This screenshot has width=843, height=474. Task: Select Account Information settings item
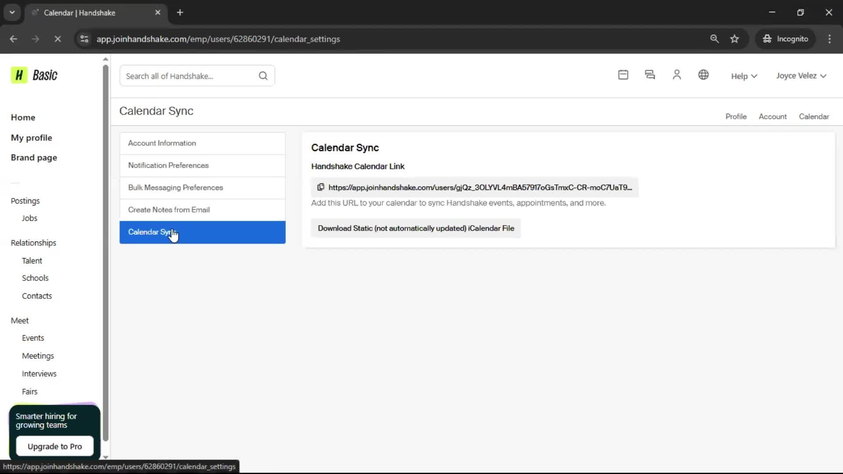pyautogui.click(x=202, y=144)
